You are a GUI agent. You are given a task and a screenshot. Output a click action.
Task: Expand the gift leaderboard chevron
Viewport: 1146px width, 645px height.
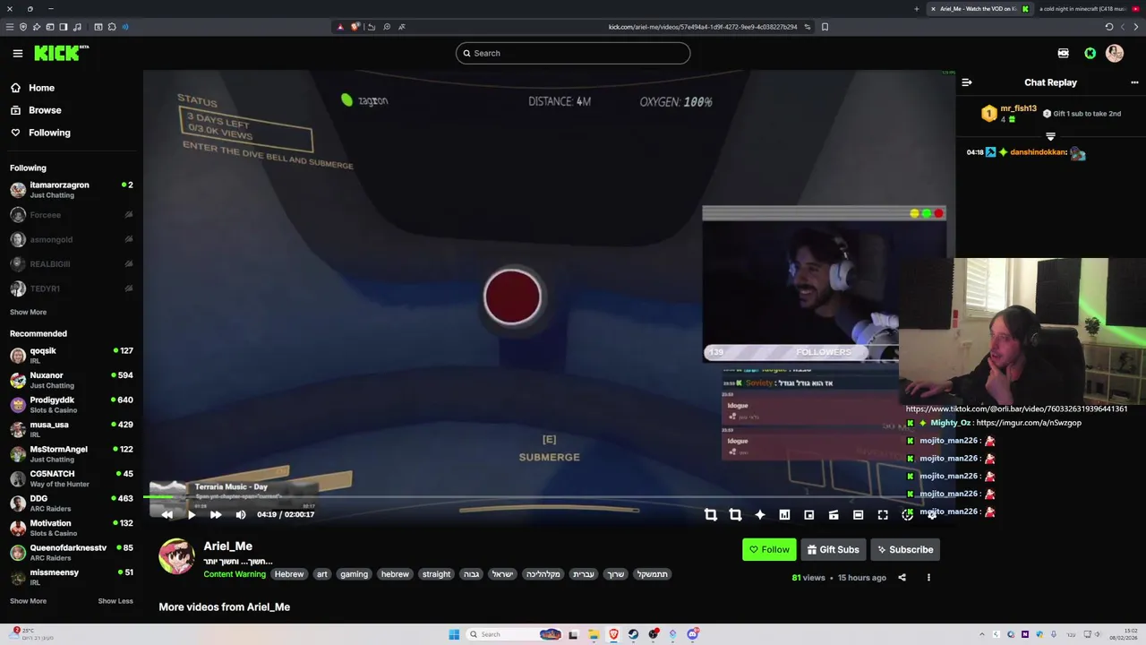[1050, 136]
